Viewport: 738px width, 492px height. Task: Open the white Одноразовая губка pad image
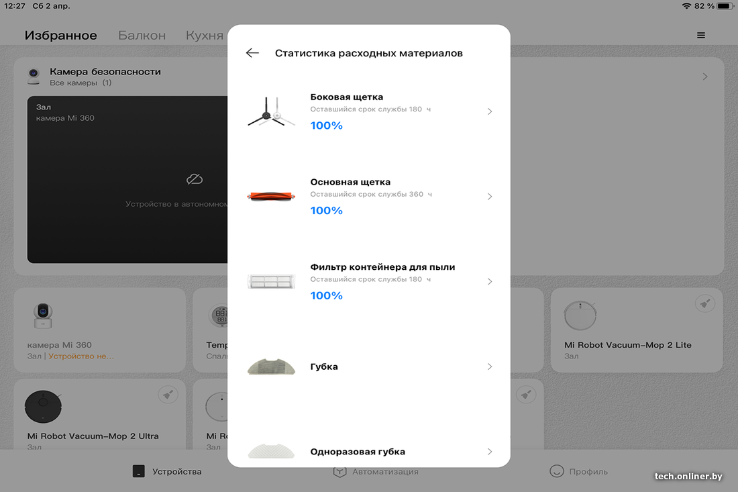point(271,451)
